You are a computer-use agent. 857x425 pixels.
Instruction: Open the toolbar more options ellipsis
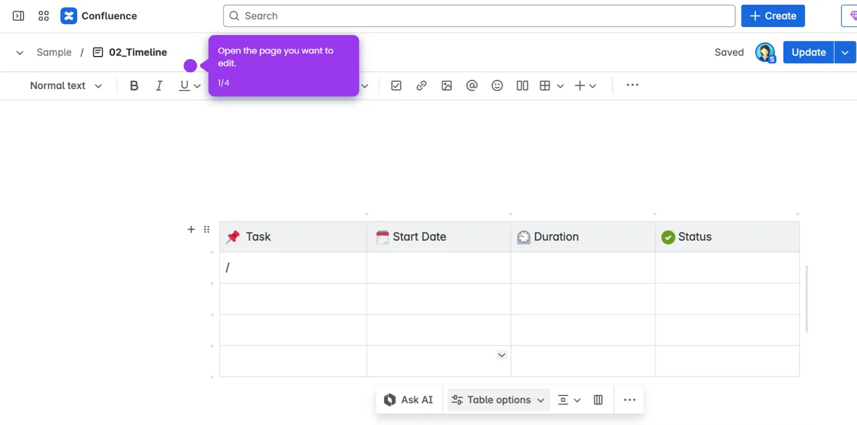(632, 85)
